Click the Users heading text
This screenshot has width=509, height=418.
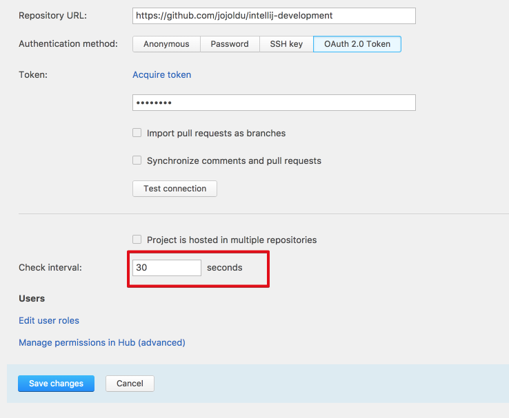[x=32, y=298]
